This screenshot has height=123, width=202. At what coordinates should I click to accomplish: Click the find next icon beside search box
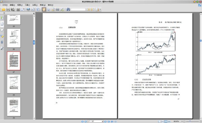tap(92, 9)
